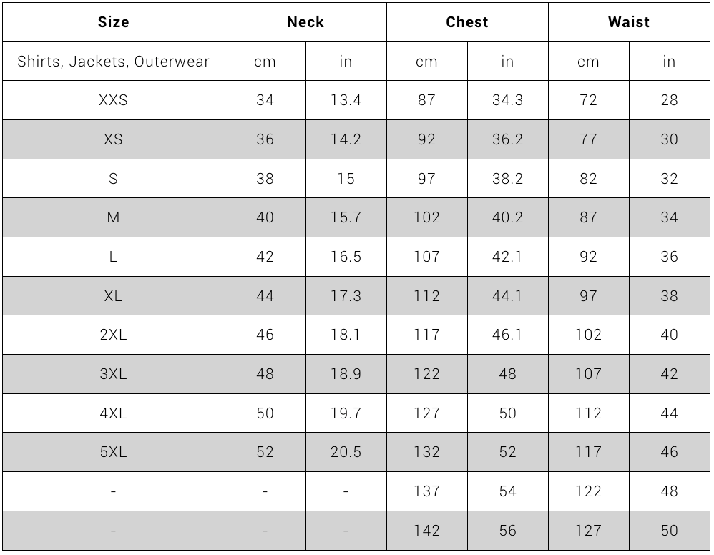Screen dimensions: 714x555
Task: Click neck value 13.4 inches
Action: pos(346,100)
